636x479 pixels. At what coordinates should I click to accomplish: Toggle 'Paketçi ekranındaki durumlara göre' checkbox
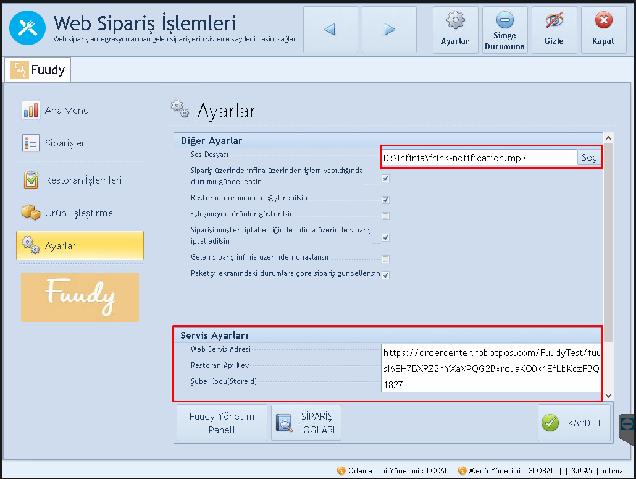(x=386, y=275)
